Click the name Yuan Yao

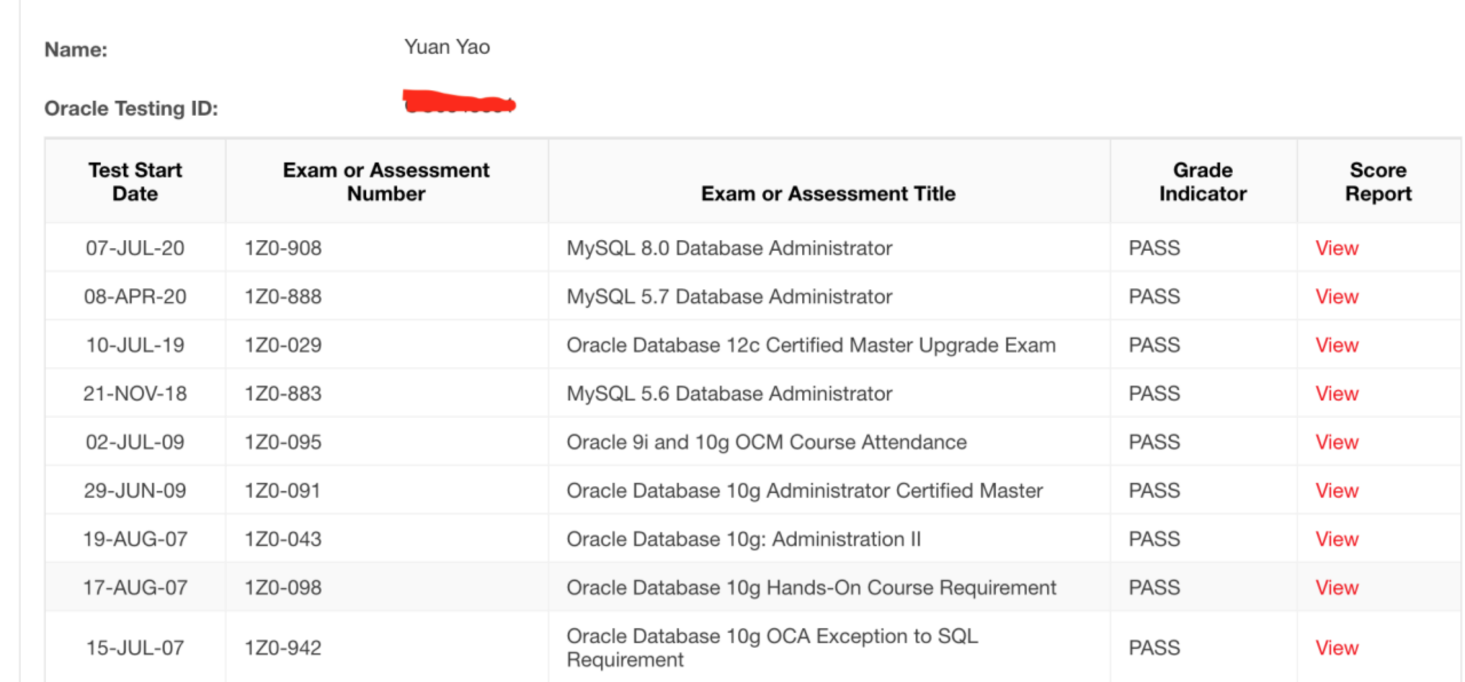point(446,47)
